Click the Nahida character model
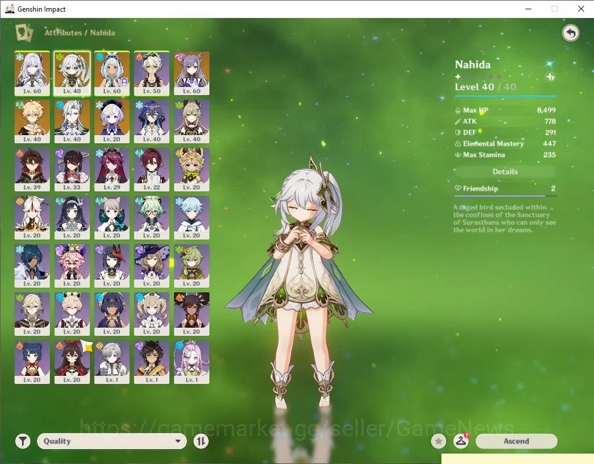Image resolution: width=594 pixels, height=464 pixels. pos(299,282)
